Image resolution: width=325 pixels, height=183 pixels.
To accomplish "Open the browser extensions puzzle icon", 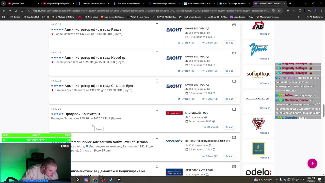I will tap(300, 11).
